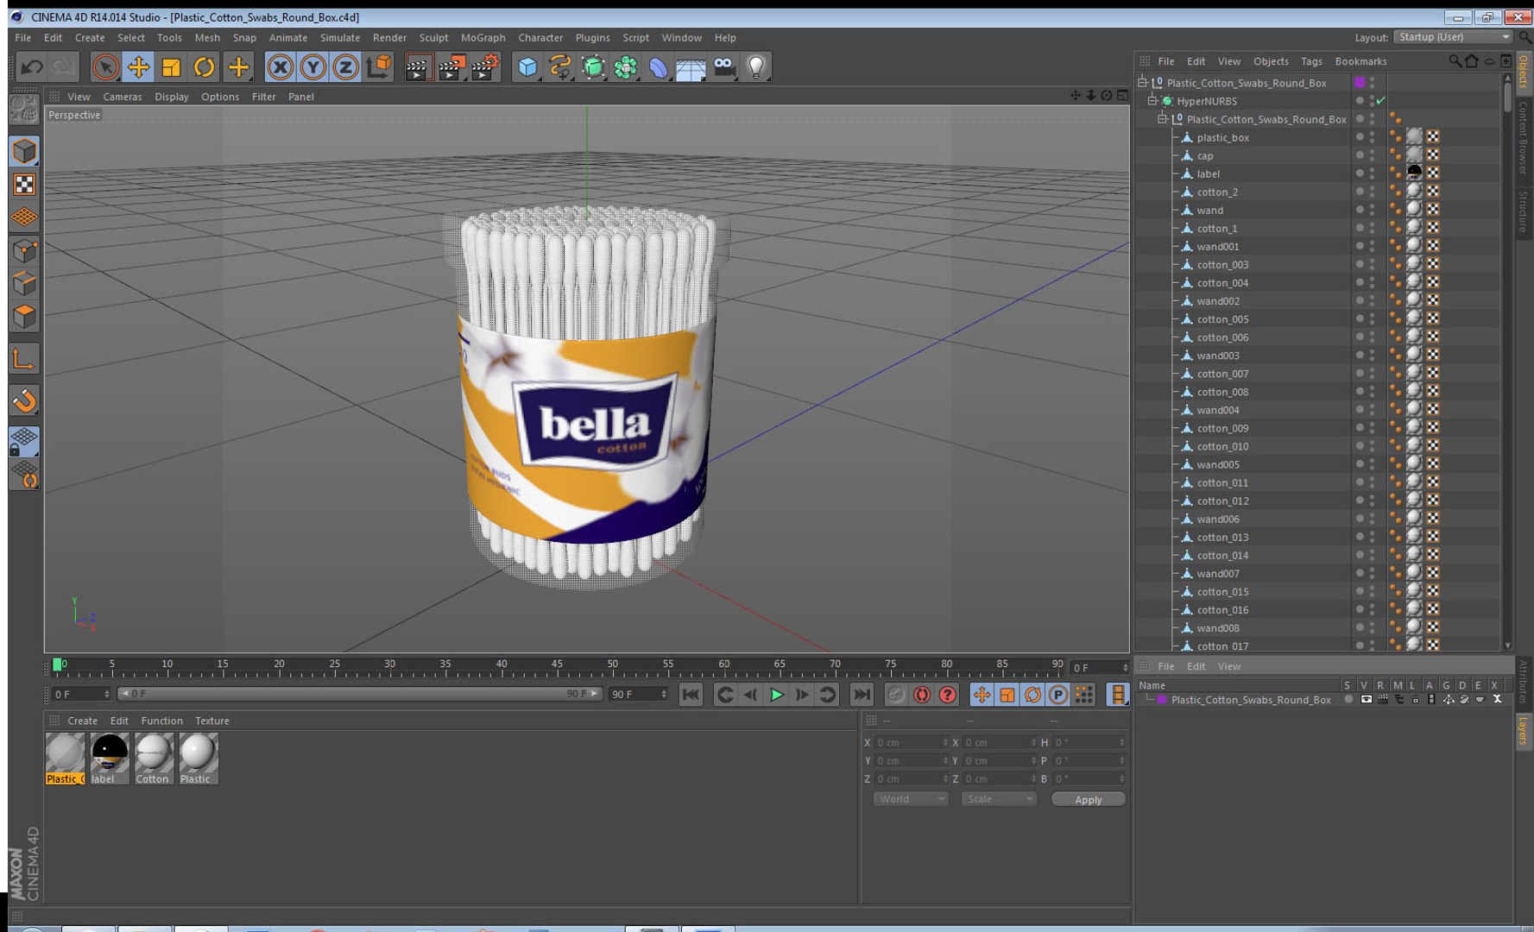Open the material manager Texture menu

pos(211,721)
